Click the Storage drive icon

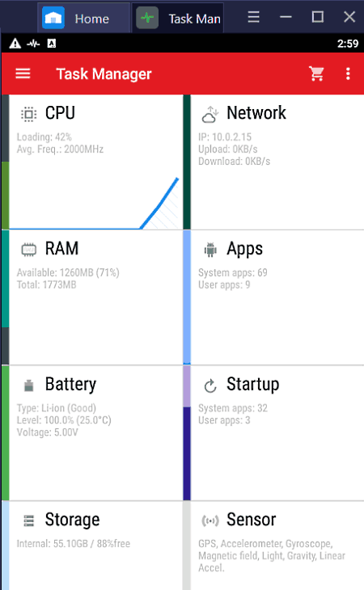click(x=28, y=520)
